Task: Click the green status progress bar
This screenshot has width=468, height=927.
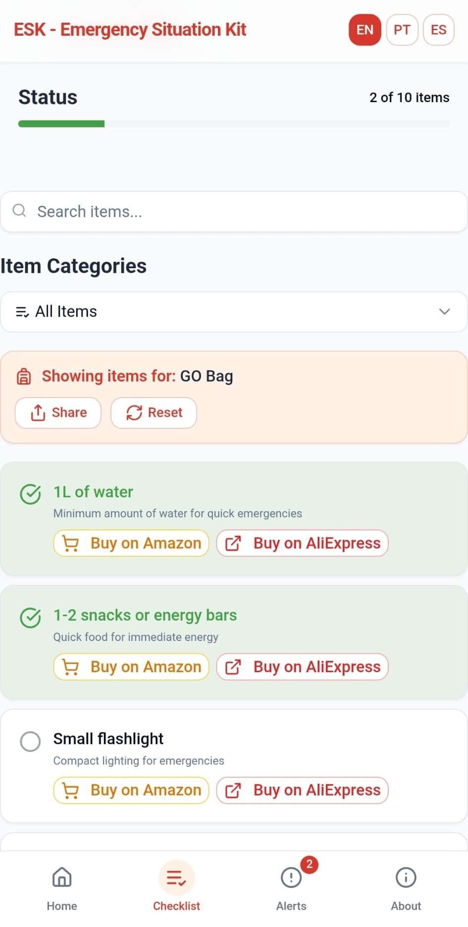Action: (61, 124)
